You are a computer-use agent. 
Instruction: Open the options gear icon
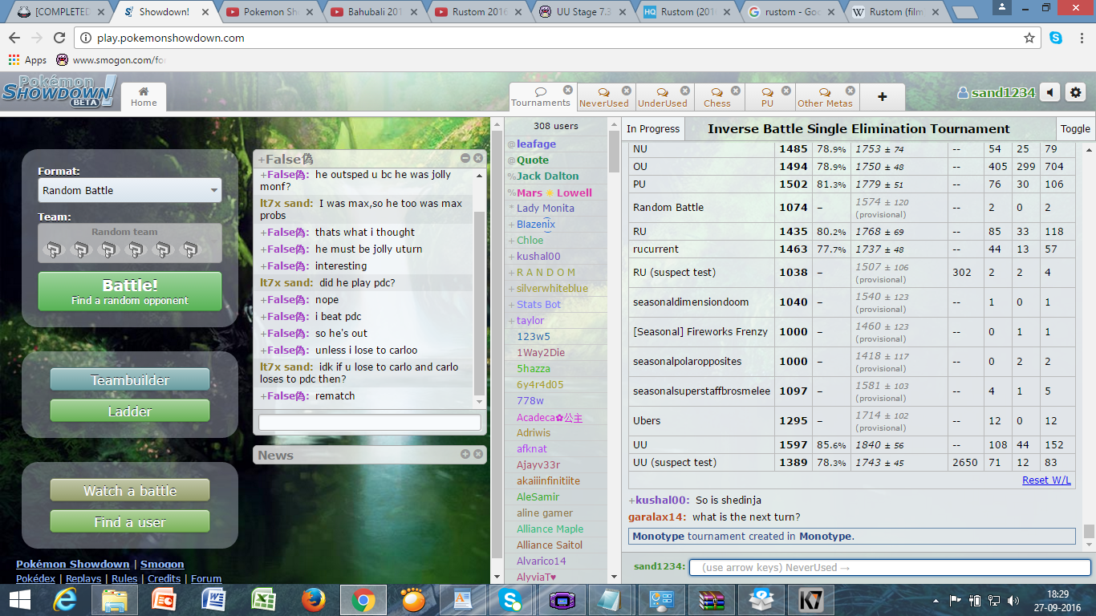click(1075, 92)
